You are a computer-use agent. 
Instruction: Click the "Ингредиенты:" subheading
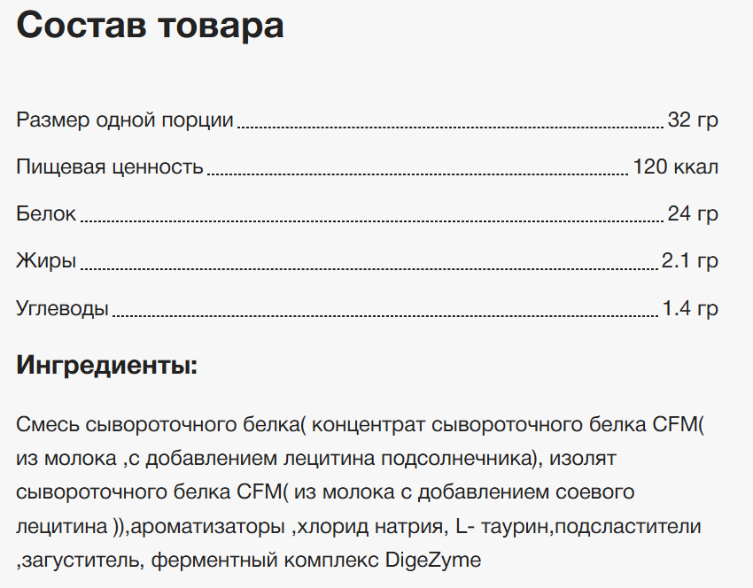(x=106, y=365)
